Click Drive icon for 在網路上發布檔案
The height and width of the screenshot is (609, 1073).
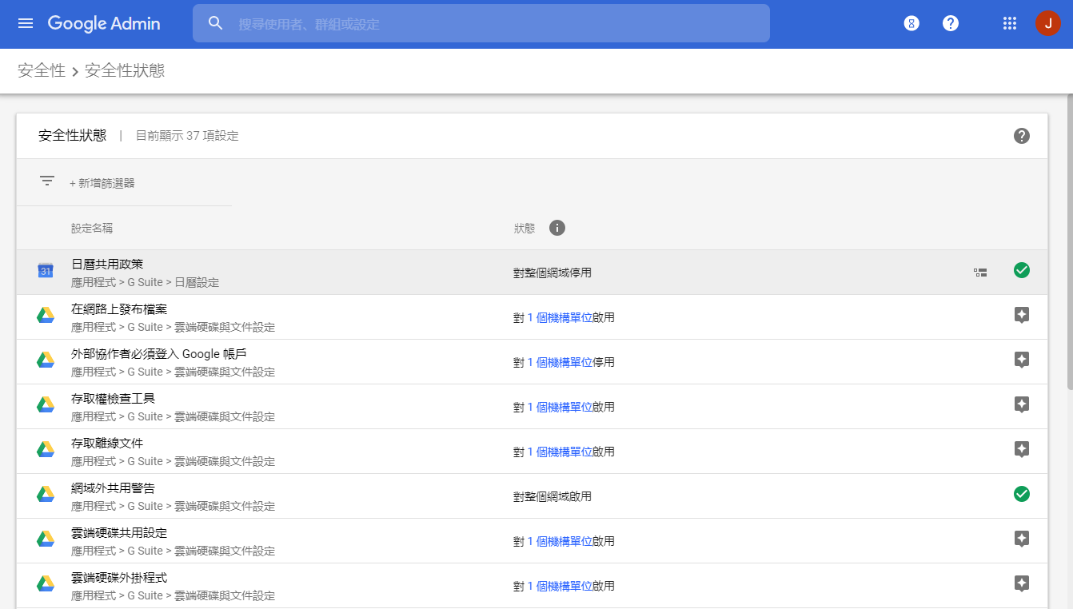(x=46, y=316)
